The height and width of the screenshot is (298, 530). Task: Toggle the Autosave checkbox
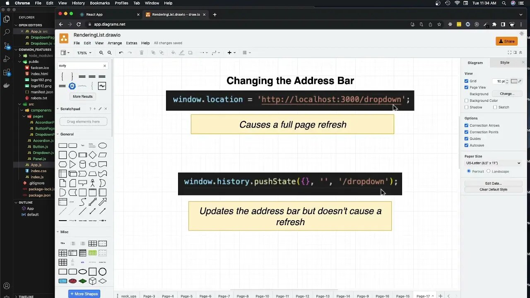pyautogui.click(x=467, y=145)
